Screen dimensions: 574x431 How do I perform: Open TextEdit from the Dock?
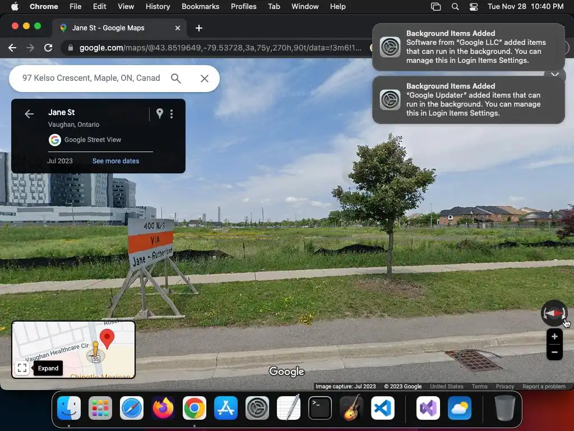pyautogui.click(x=289, y=408)
